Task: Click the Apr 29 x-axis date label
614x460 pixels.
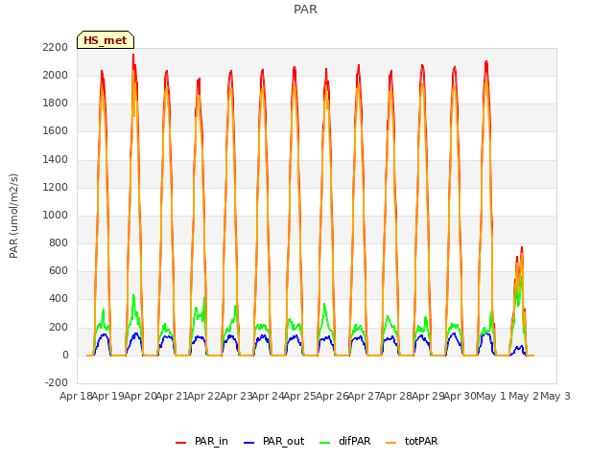Action: click(x=428, y=396)
